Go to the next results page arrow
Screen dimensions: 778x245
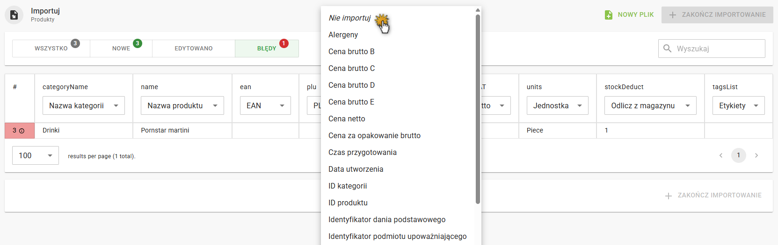(x=756, y=155)
